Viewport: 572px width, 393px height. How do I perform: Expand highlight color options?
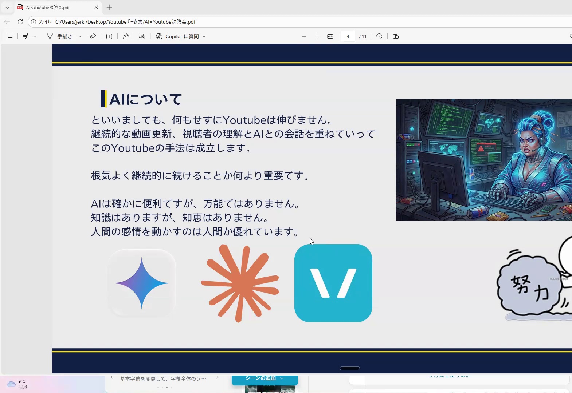click(35, 36)
